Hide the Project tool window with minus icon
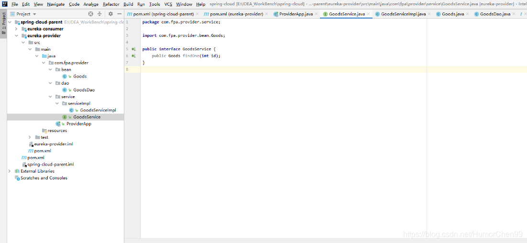 click(x=119, y=14)
